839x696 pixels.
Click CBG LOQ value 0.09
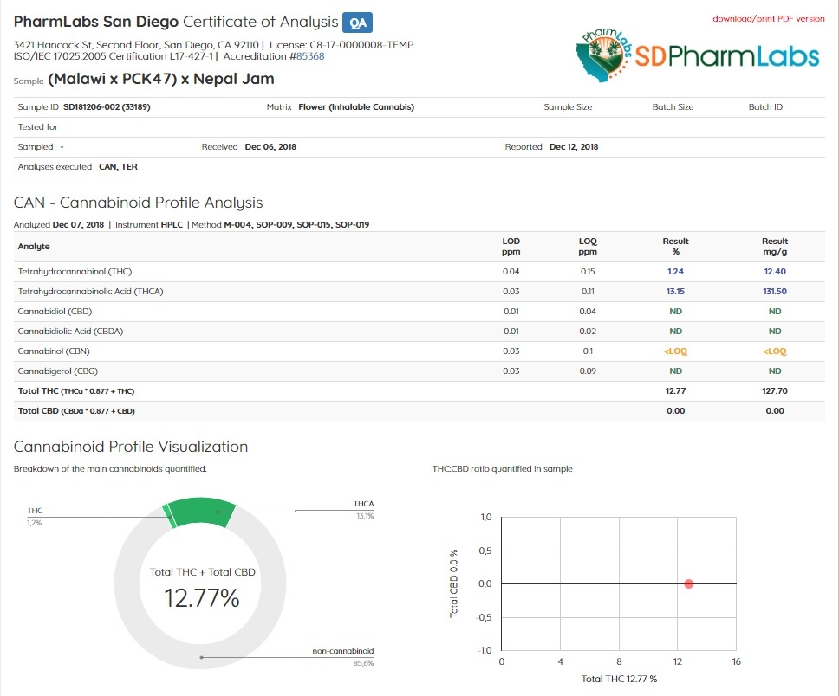point(588,371)
